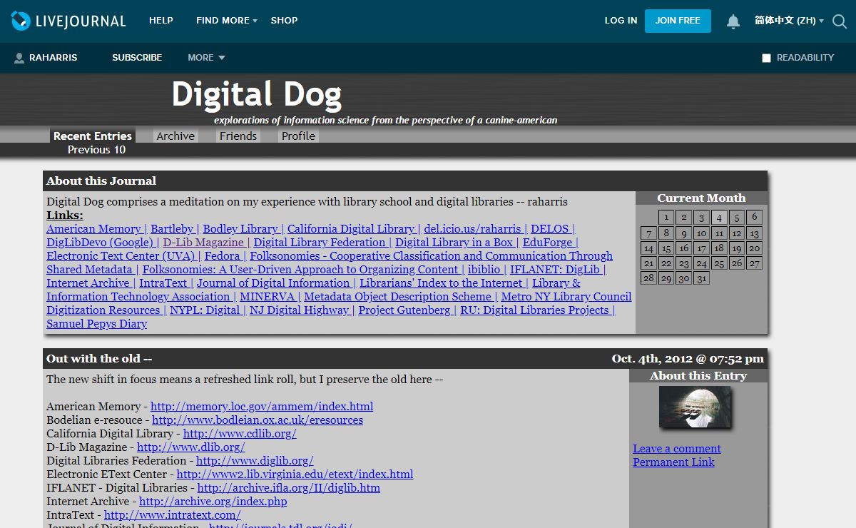
Task: Click Leave a comment
Action: click(677, 449)
